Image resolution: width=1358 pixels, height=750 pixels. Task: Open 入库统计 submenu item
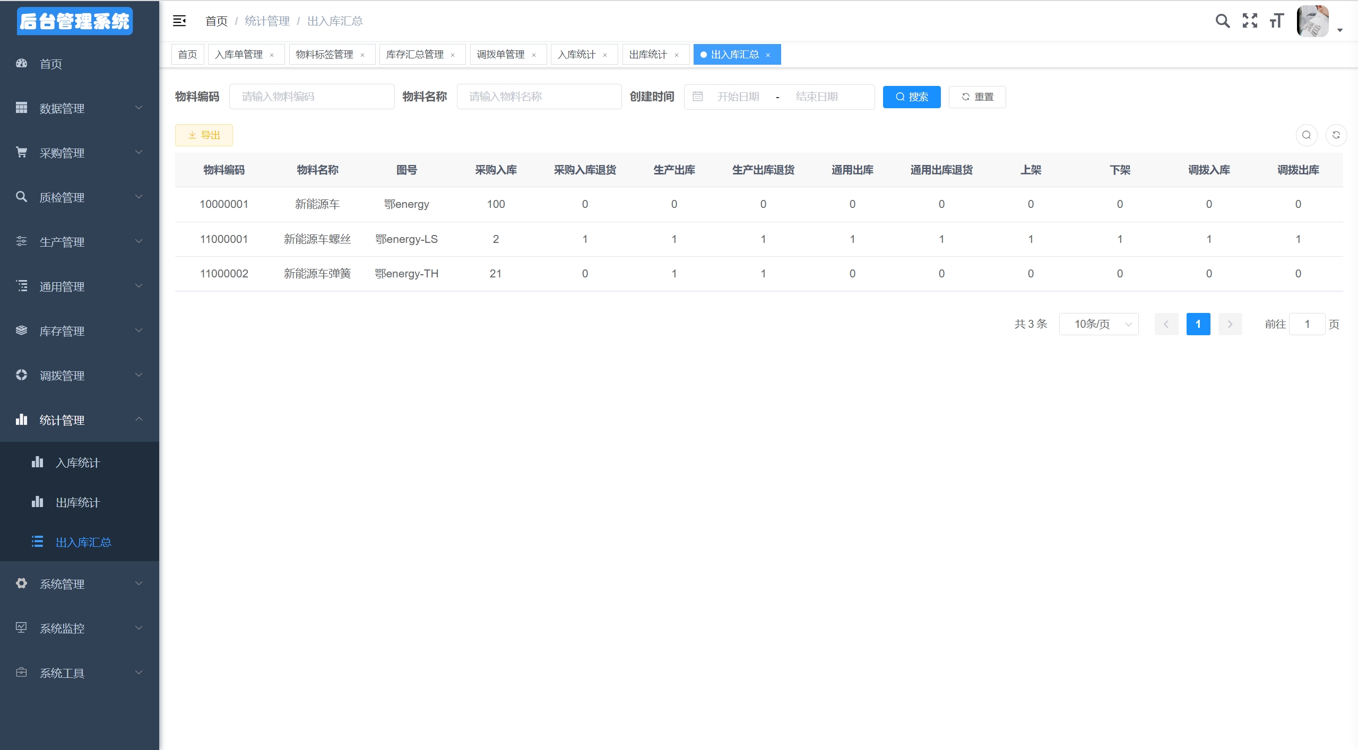pos(77,463)
